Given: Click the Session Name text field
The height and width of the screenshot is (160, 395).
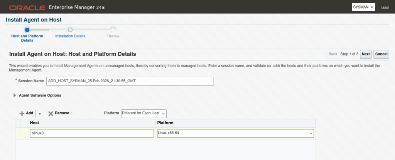Looking at the screenshot, I should click(130, 81).
